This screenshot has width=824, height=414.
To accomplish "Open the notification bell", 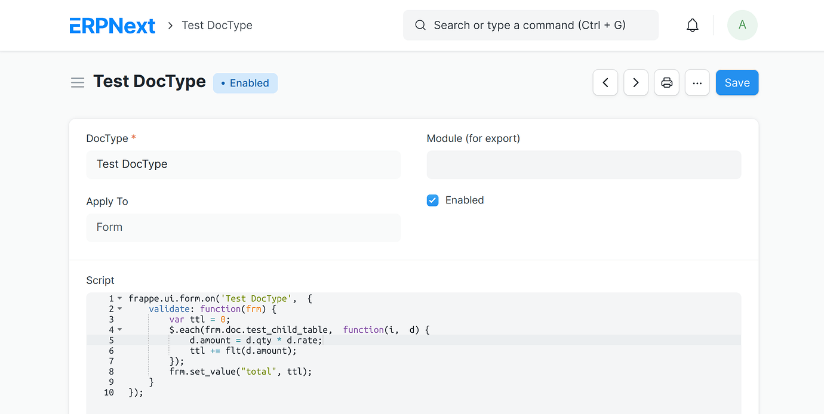I will click(x=692, y=25).
